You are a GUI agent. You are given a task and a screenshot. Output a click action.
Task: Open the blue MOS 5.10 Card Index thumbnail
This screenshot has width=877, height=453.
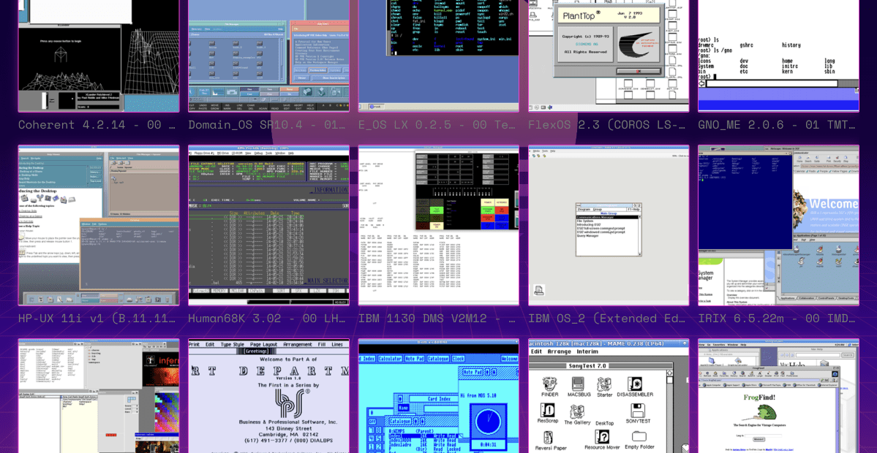coord(439,396)
